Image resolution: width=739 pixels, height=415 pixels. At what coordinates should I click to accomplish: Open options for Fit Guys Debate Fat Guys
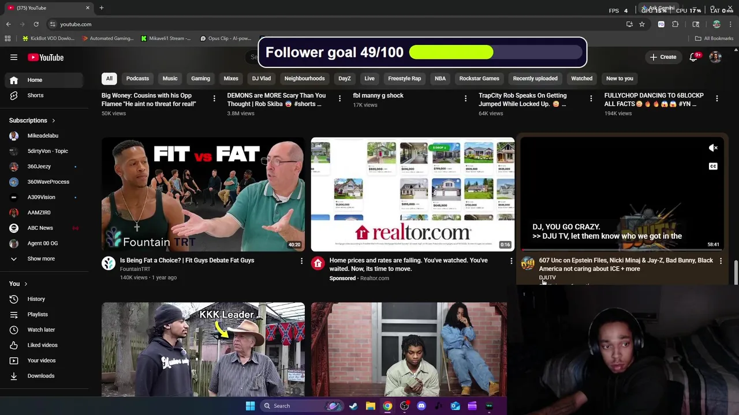(301, 261)
